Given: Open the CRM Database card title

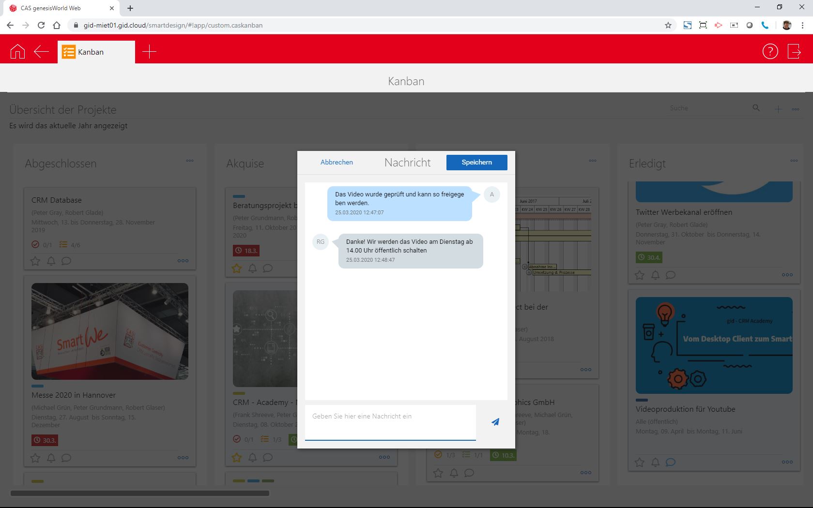Looking at the screenshot, I should coord(57,200).
